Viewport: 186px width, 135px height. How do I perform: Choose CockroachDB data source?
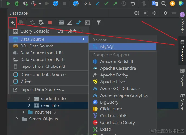click(123, 116)
